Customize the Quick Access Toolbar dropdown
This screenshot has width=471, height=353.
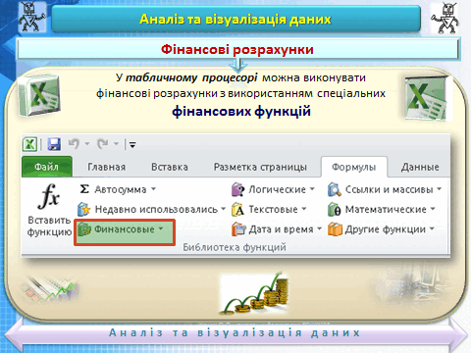[x=132, y=144]
